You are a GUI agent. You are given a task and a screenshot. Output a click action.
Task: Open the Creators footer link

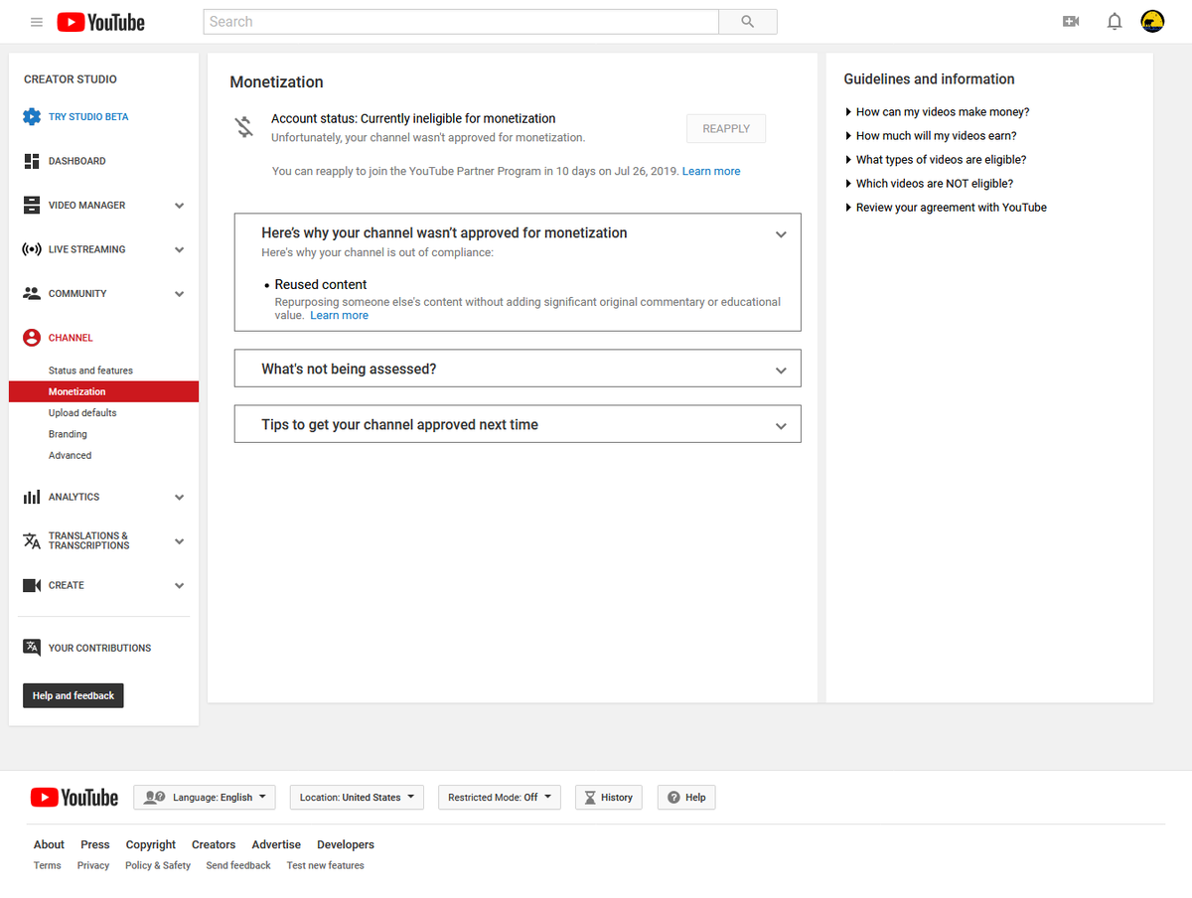coord(214,844)
